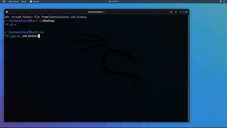
Task: Click techsolutionz@kali in the second prompt
Action: (x=23, y=32)
